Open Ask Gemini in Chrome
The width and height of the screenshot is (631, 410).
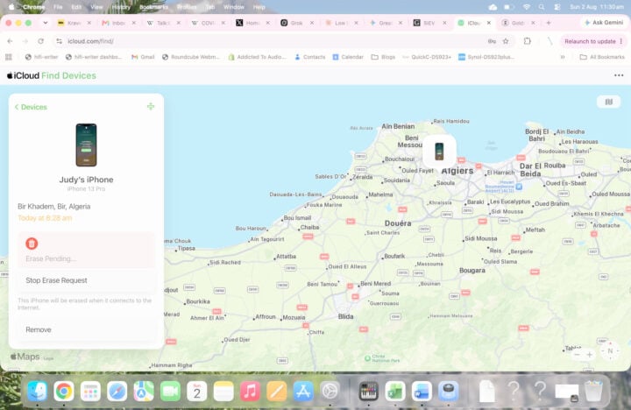pyautogui.click(x=604, y=23)
